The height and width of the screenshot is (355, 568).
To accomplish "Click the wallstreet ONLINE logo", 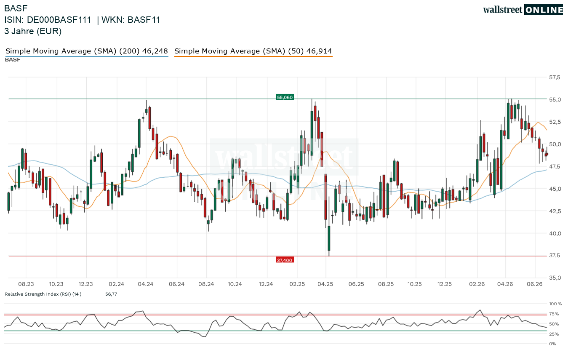I will coord(523,10).
